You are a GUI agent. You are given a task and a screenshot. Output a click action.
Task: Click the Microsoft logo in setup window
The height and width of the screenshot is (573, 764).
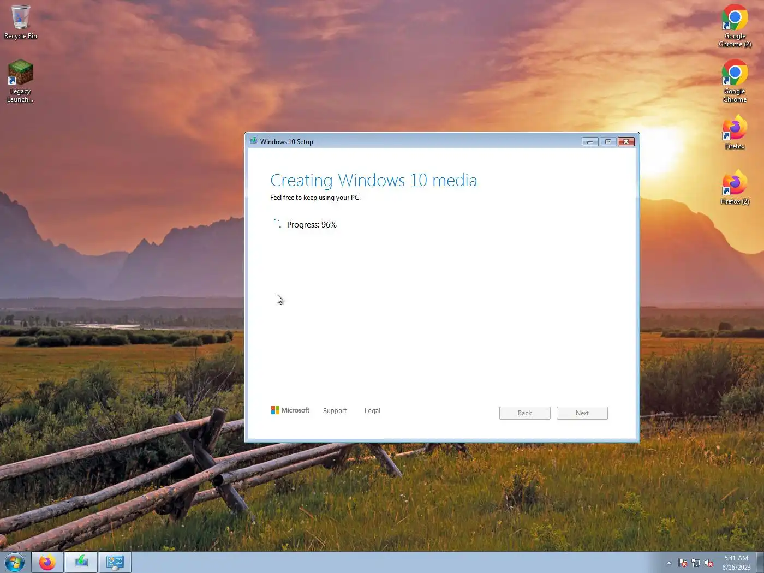[290, 410]
